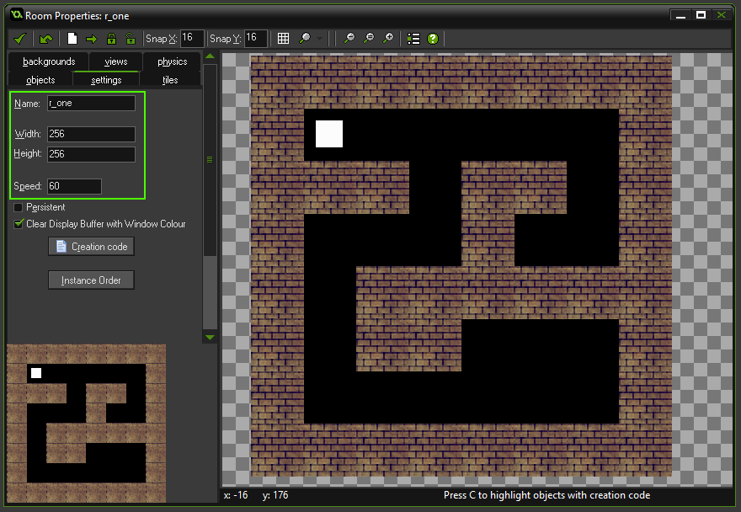Click the magnifier show options icon
741x512 pixels.
coord(305,39)
